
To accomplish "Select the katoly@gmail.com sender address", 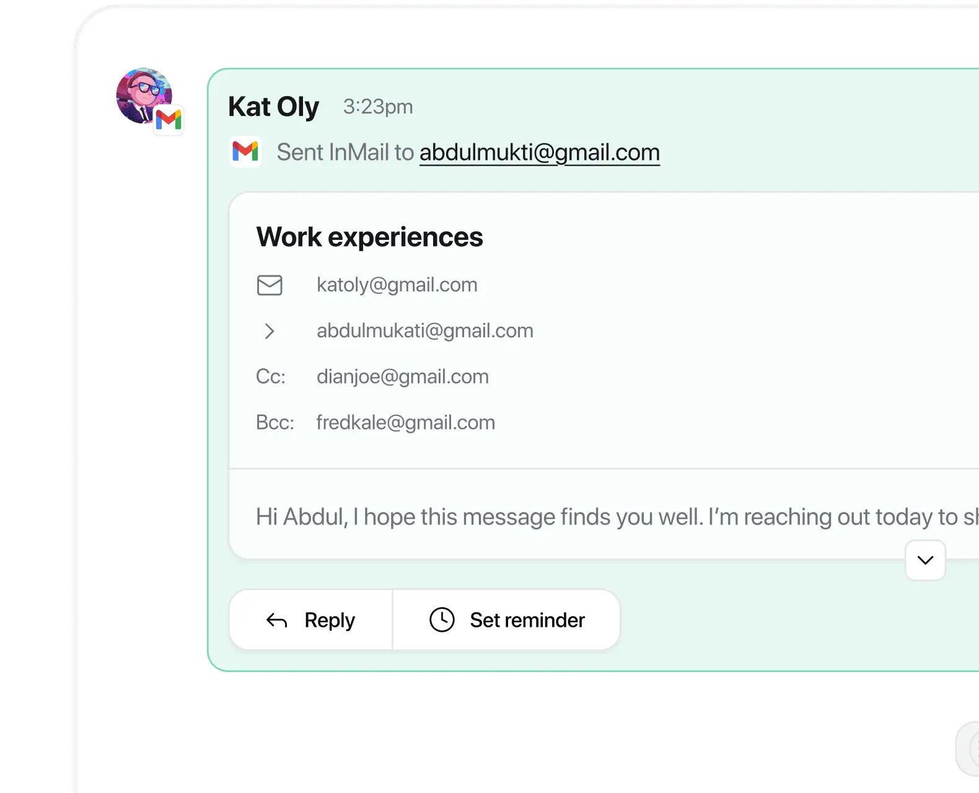I will tap(397, 285).
